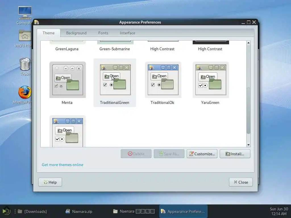Click the radio button in TraditionalOk preview
Image resolution: width=291 pixels, height=218 pixels.
pos(159,85)
